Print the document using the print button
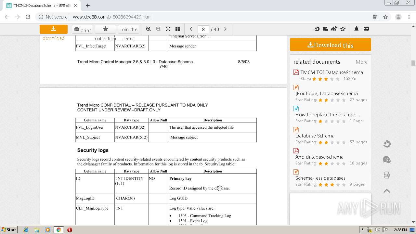Image resolution: width=416 pixels, height=234 pixels. (82, 30)
